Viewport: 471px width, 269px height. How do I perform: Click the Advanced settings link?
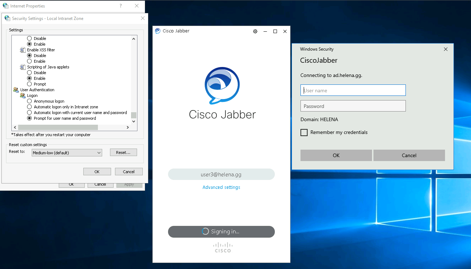click(221, 187)
